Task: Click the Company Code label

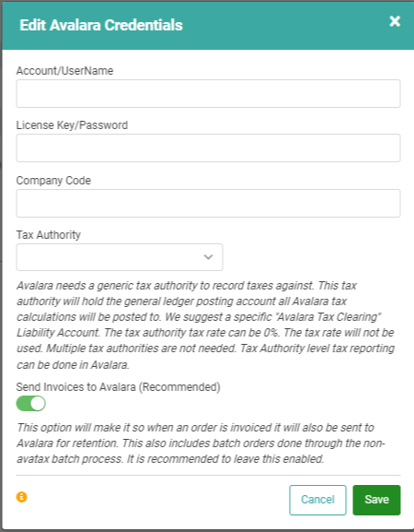Action: (x=53, y=181)
